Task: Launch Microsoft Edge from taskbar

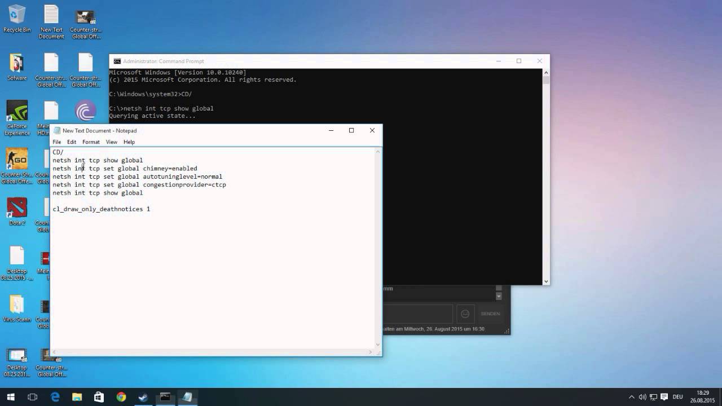Action: click(55, 397)
